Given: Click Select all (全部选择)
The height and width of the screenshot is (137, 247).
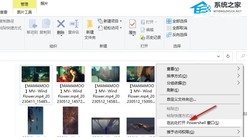Looking at the screenshot, I should [177, 21].
